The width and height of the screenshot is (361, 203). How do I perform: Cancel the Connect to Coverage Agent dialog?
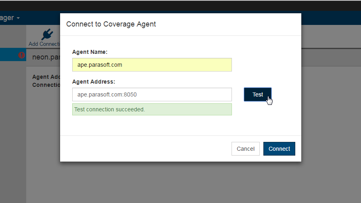[245, 149]
